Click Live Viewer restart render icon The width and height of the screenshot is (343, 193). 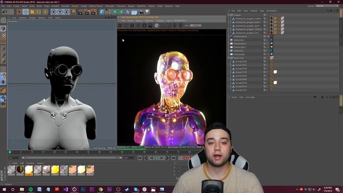(126, 26)
